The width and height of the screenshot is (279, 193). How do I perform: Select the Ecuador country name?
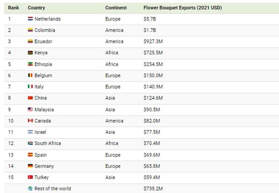[x=44, y=42]
